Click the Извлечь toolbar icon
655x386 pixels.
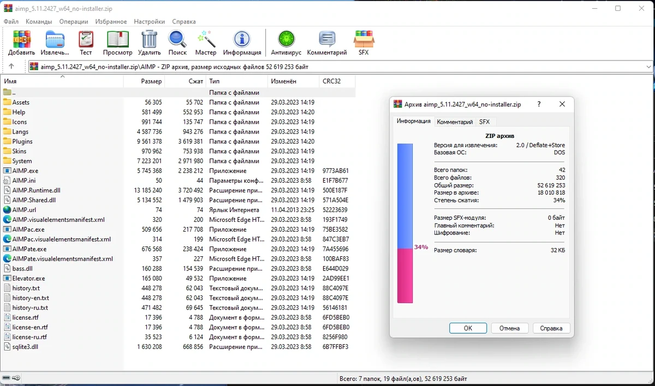click(x=55, y=40)
